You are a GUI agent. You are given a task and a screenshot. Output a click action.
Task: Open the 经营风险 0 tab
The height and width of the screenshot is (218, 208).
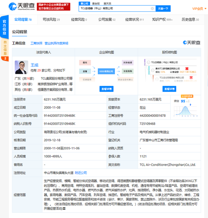79,20
